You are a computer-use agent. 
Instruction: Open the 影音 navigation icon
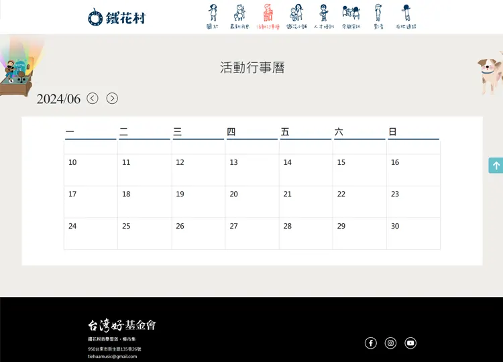coord(378,17)
